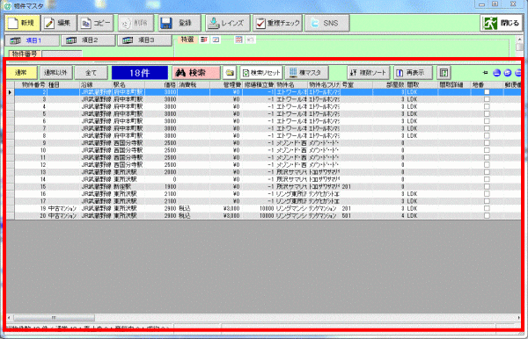Image resolution: width=528 pixels, height=339 pixels.
Task: Tick the 地番 checkbox for property 10
Action: click(x=487, y=150)
